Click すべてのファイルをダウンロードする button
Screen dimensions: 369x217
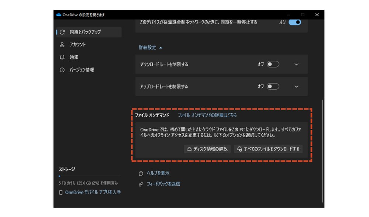click(x=268, y=149)
